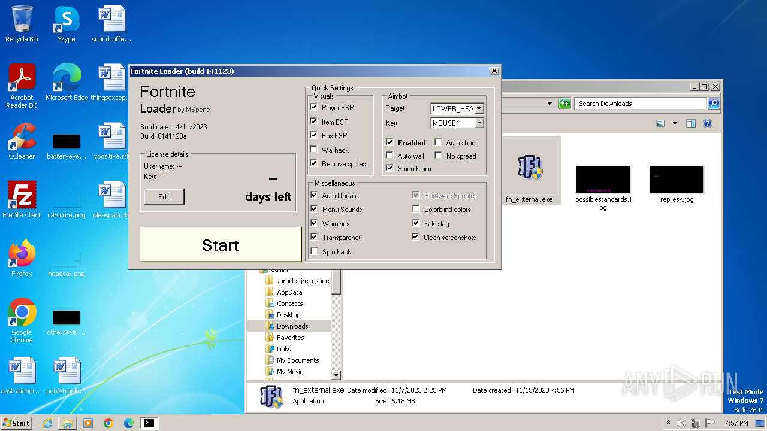Click the big Start loader button
The width and height of the screenshot is (767, 431).
pos(220,244)
